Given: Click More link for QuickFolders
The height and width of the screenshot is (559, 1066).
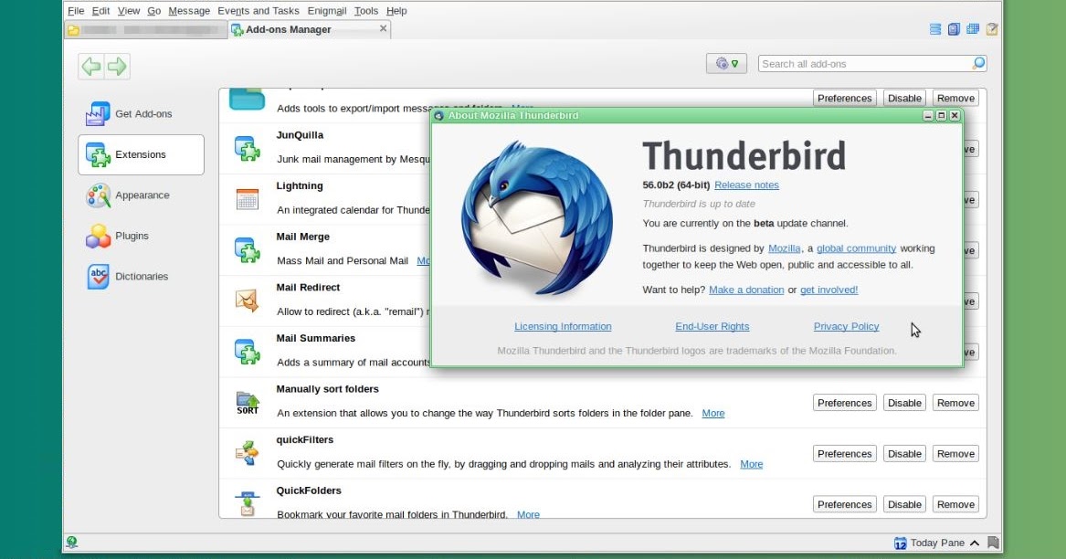Looking at the screenshot, I should tap(528, 514).
